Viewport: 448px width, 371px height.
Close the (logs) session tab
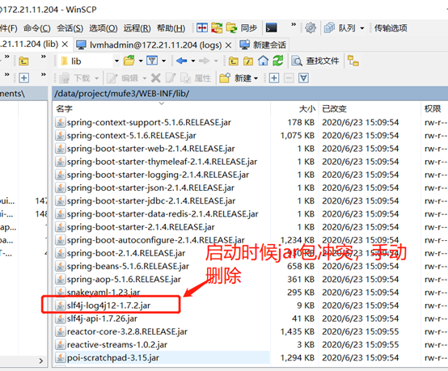click(x=228, y=44)
